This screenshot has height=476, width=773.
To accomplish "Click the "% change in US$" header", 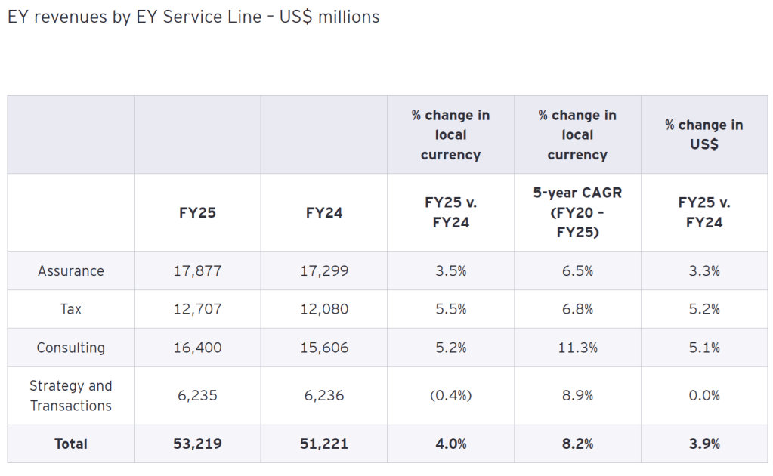I will click(704, 134).
